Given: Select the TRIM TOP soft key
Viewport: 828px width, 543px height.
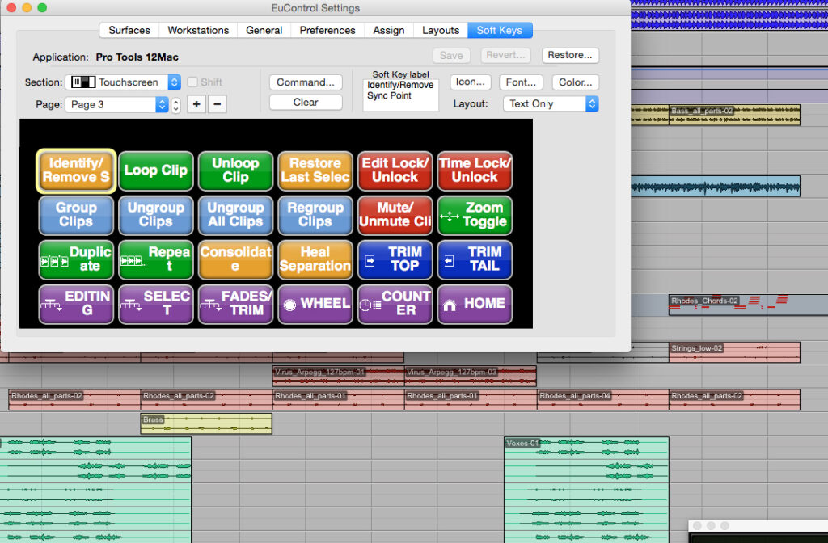Looking at the screenshot, I should [x=395, y=259].
